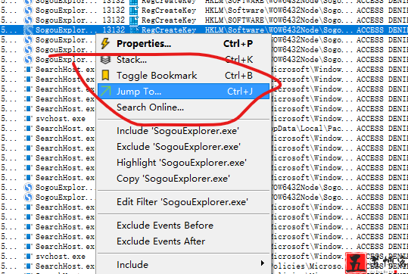Expand the Include submenu arrow

click(x=263, y=263)
